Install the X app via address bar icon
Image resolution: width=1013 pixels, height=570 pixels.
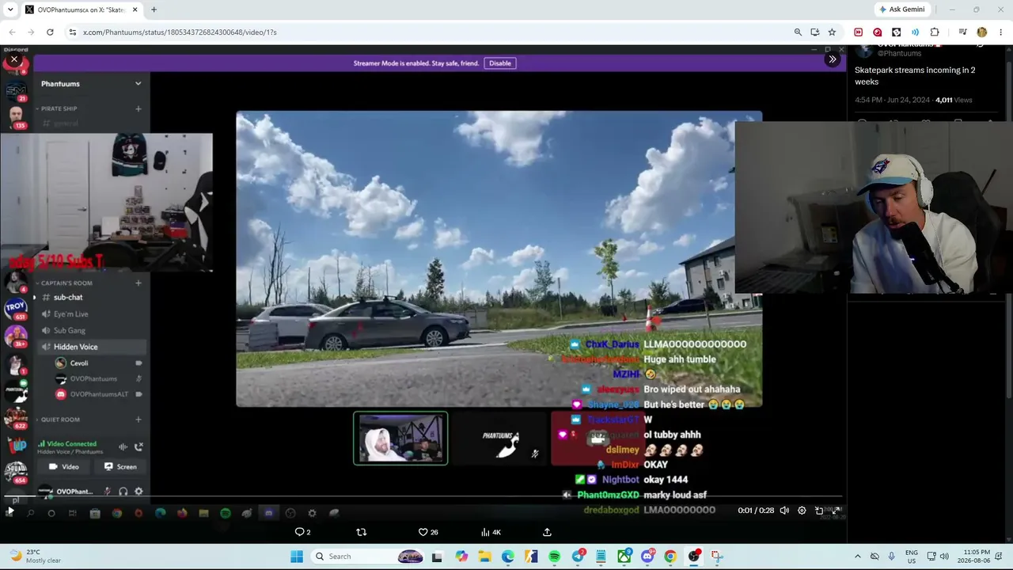coord(814,32)
